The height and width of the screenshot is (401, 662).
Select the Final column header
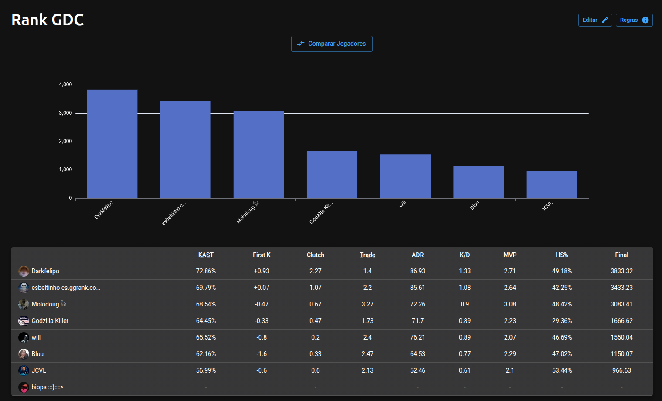621,255
